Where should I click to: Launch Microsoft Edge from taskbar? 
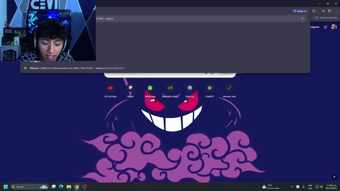61,187
